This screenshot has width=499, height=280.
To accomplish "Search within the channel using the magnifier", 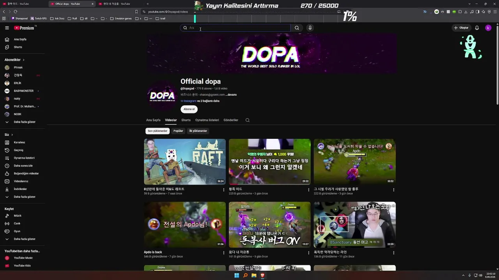I will tap(248, 120).
